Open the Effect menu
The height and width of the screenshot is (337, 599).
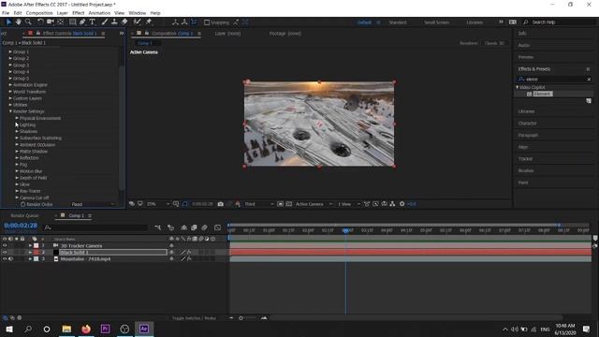coord(78,13)
